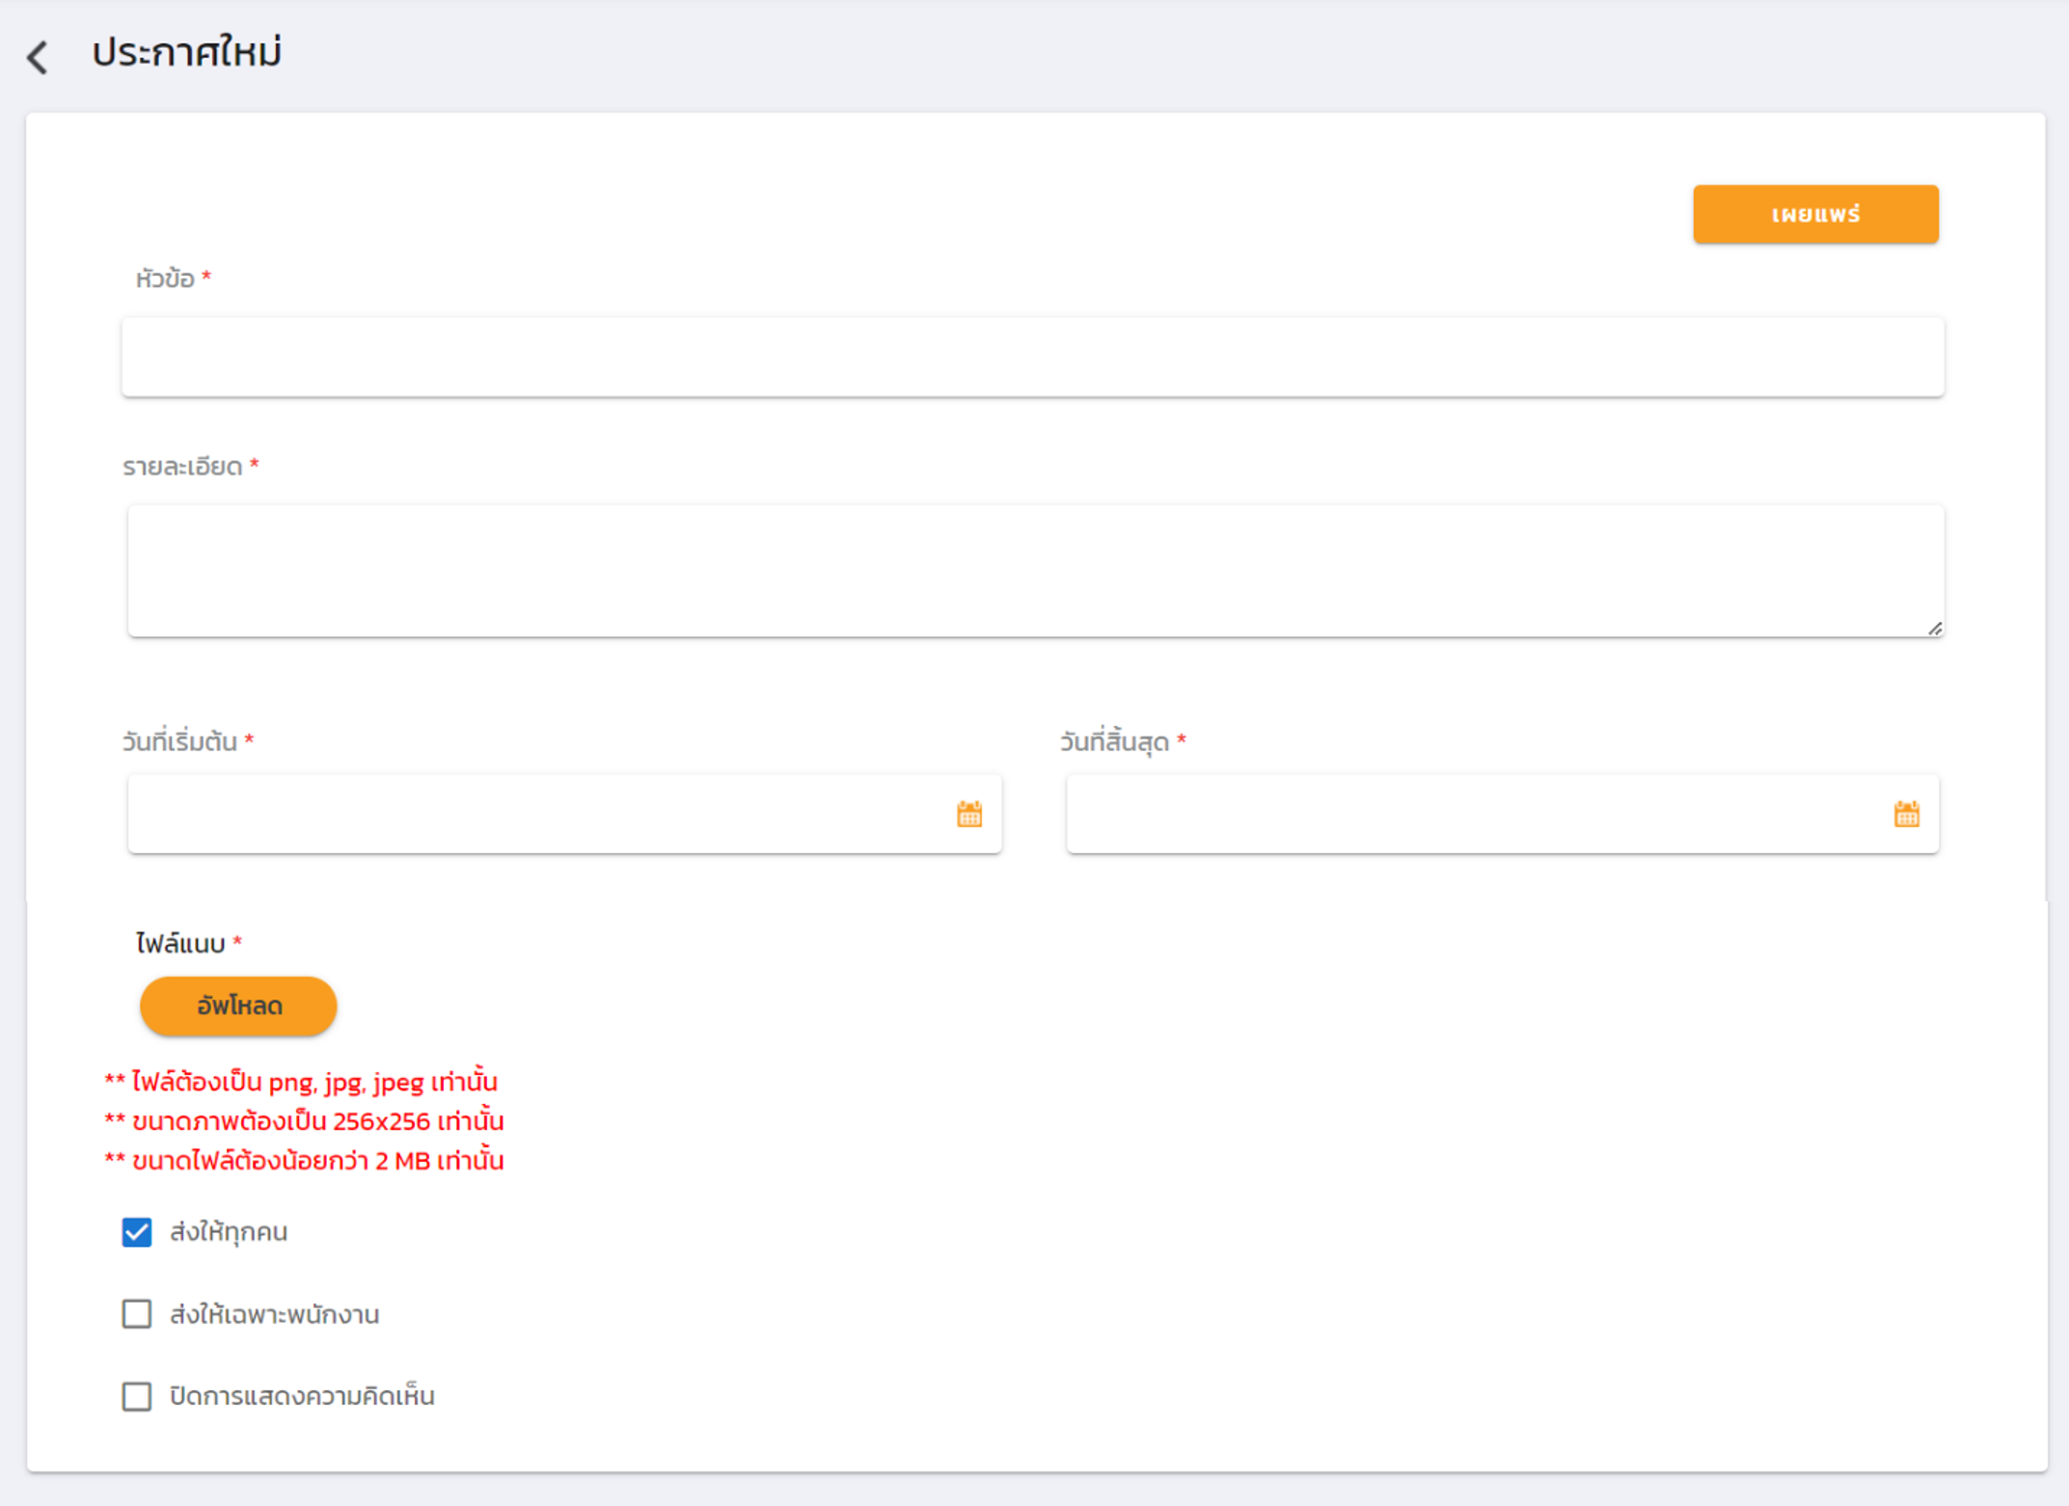Open the end date calendar icon
The image size is (2069, 1506).
click(x=1906, y=814)
